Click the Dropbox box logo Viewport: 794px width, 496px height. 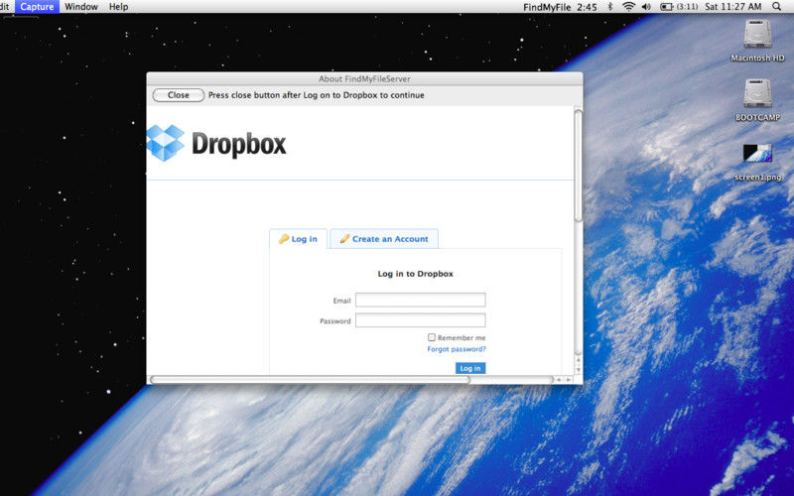(166, 143)
